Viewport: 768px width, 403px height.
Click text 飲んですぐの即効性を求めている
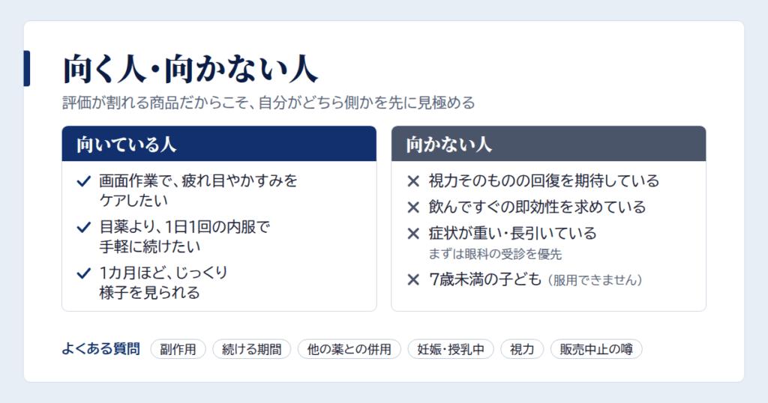coord(537,207)
